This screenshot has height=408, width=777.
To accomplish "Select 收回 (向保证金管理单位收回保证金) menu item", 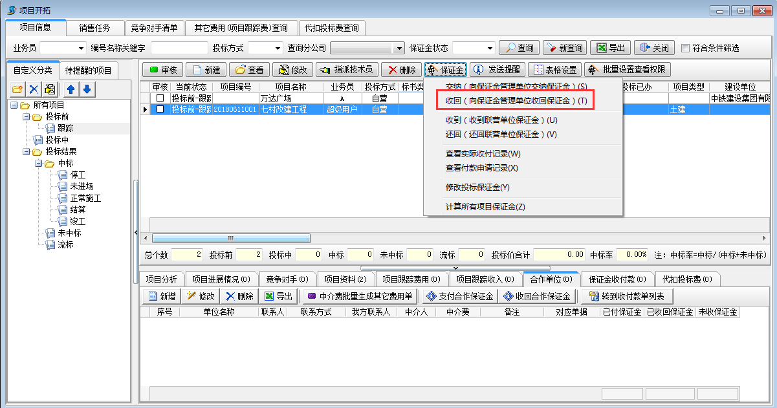I will [516, 101].
